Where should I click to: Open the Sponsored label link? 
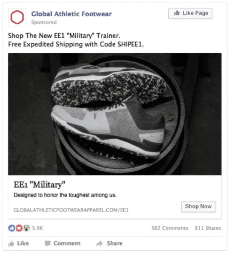pyautogui.click(x=44, y=22)
